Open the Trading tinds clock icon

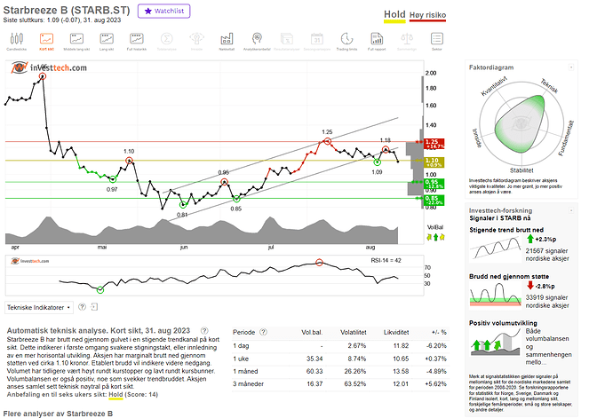(x=346, y=42)
